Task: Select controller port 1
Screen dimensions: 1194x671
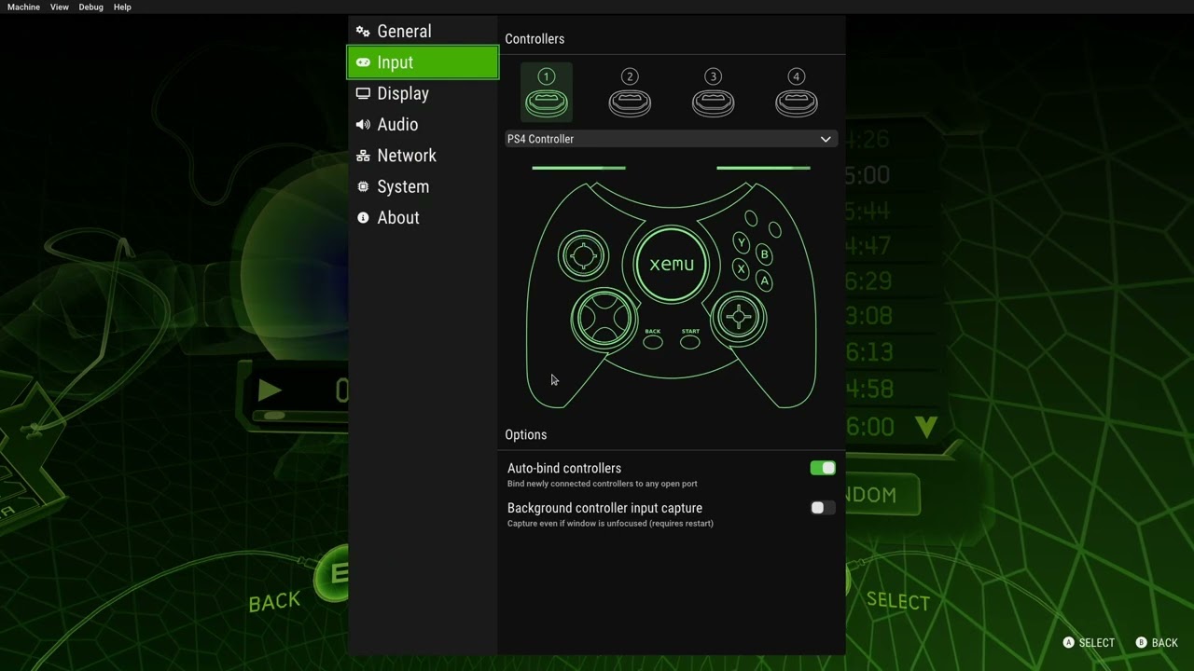Action: pyautogui.click(x=547, y=92)
